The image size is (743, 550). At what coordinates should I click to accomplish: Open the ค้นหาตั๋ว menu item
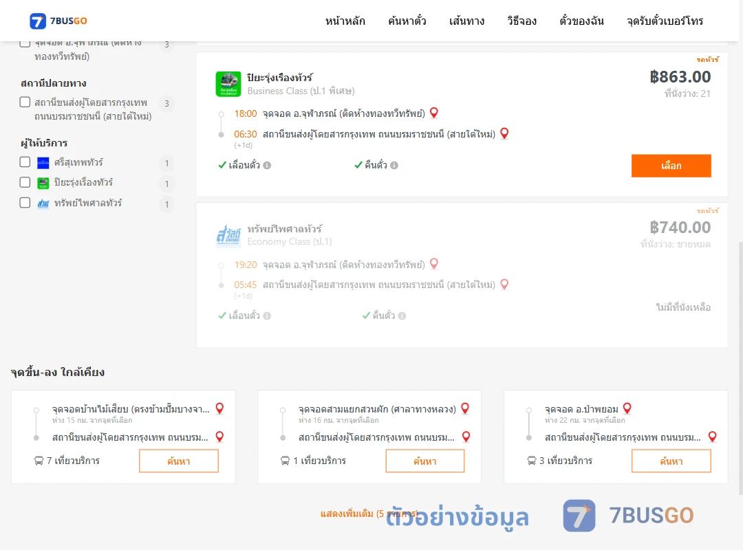(407, 21)
